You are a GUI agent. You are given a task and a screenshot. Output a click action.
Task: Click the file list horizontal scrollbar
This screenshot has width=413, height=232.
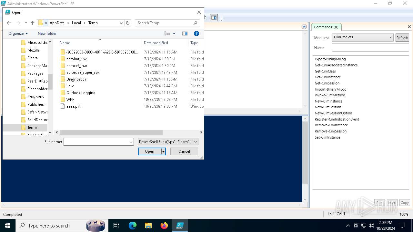point(111,132)
